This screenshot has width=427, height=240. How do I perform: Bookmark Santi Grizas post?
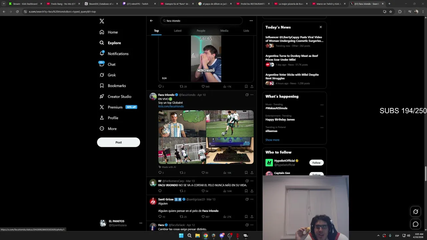246,217
